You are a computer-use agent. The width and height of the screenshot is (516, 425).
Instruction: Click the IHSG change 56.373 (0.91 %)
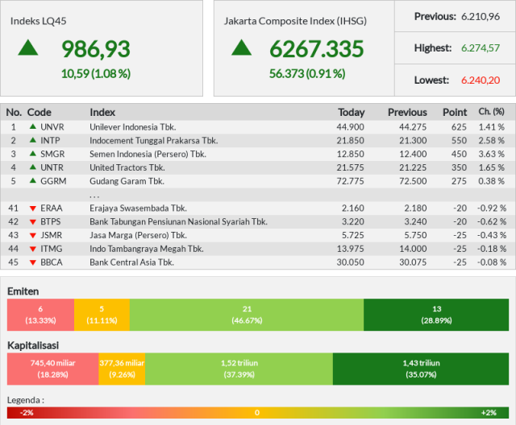tap(307, 73)
